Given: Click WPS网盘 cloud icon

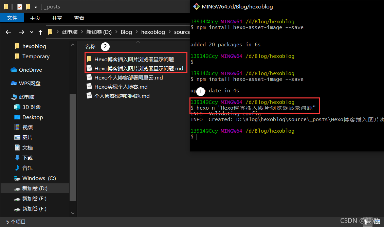Looking at the screenshot, I should [14, 83].
